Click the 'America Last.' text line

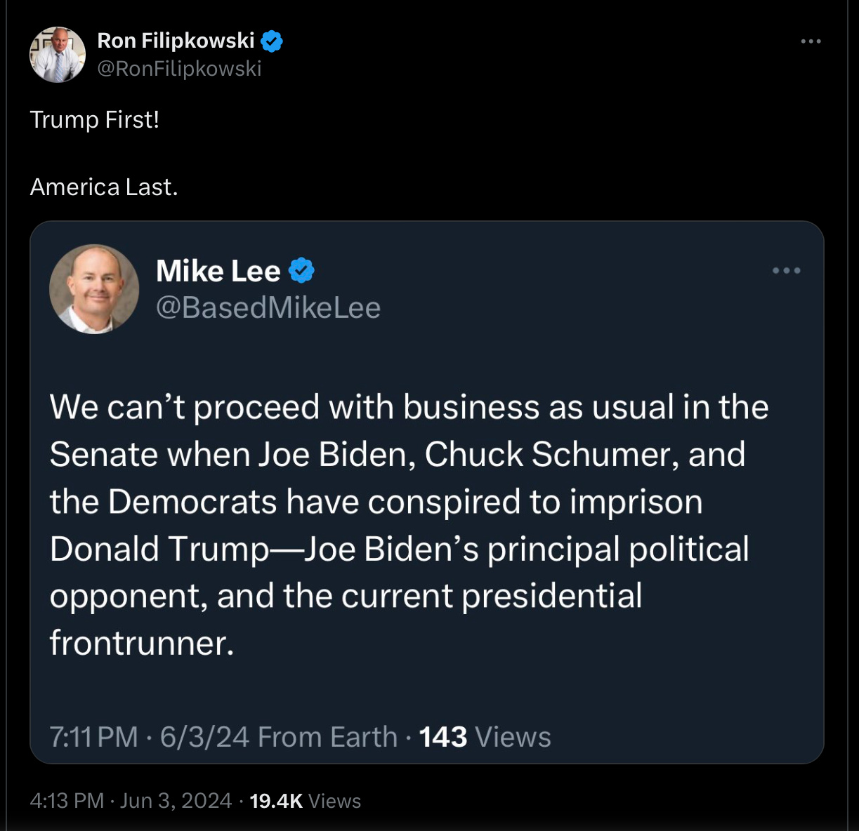point(104,187)
